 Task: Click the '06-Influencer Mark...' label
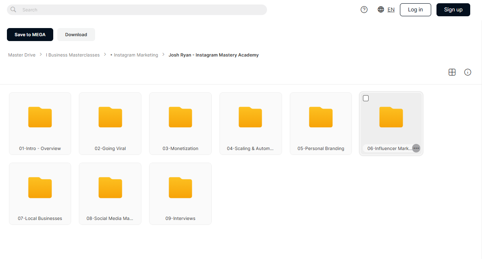click(389, 148)
